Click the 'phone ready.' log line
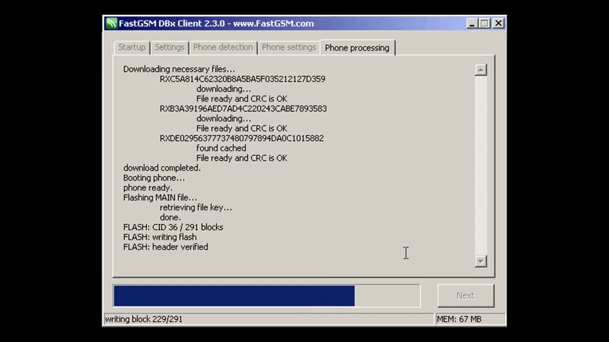Screen dimensions: 609x342 coord(148,188)
